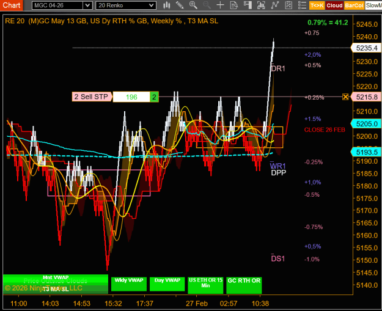Click the 5240.0 price axis label
The height and width of the screenshot is (311, 382).
coord(367,37)
